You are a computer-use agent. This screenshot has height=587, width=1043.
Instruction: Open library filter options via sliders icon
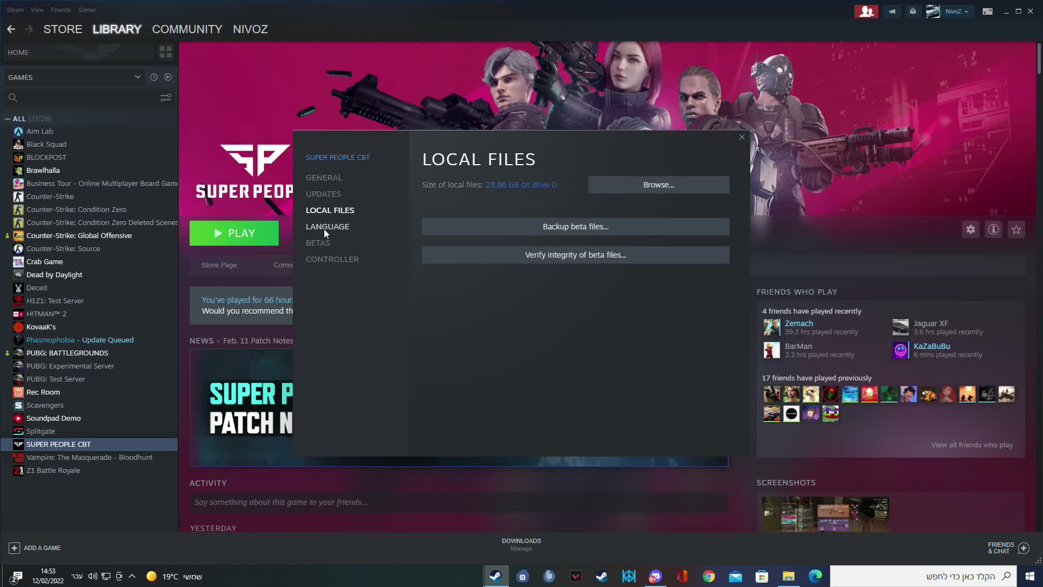click(165, 97)
